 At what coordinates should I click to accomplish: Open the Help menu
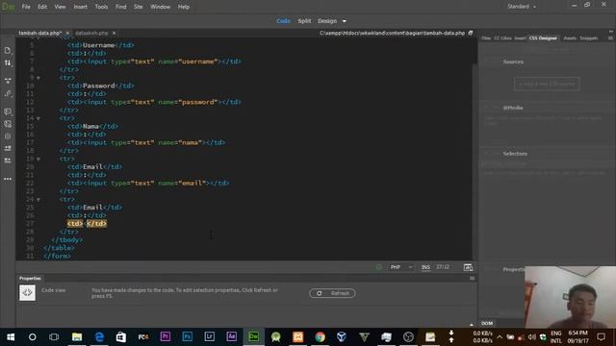(184, 7)
